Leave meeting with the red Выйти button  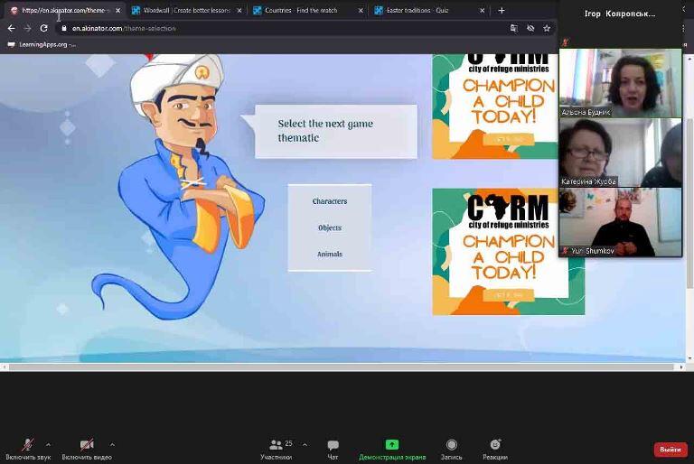pos(671,450)
